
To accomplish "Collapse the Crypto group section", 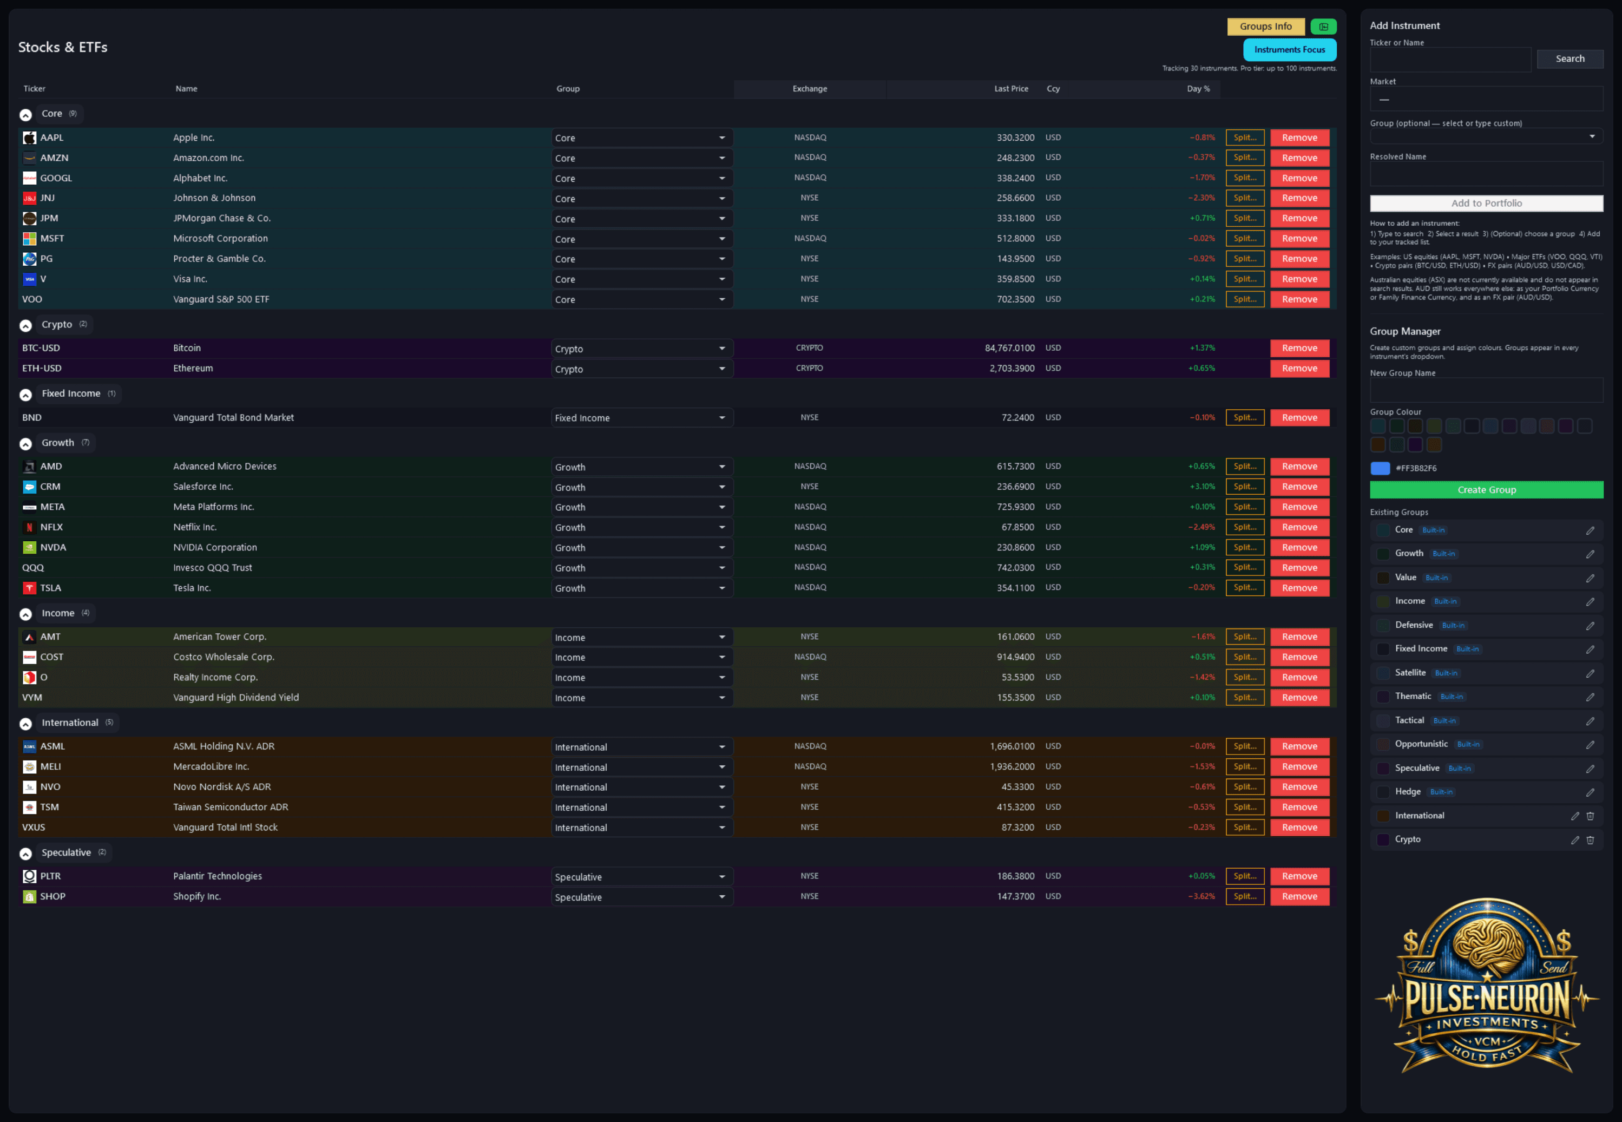I will coord(26,325).
